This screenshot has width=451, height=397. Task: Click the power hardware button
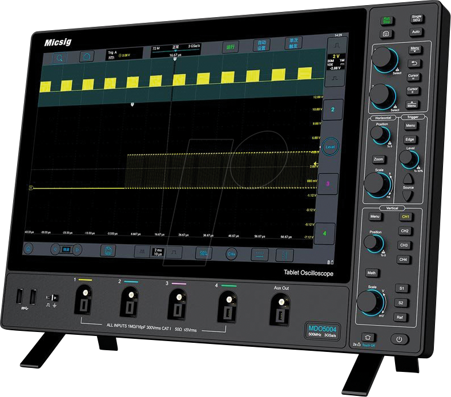(x=399, y=339)
